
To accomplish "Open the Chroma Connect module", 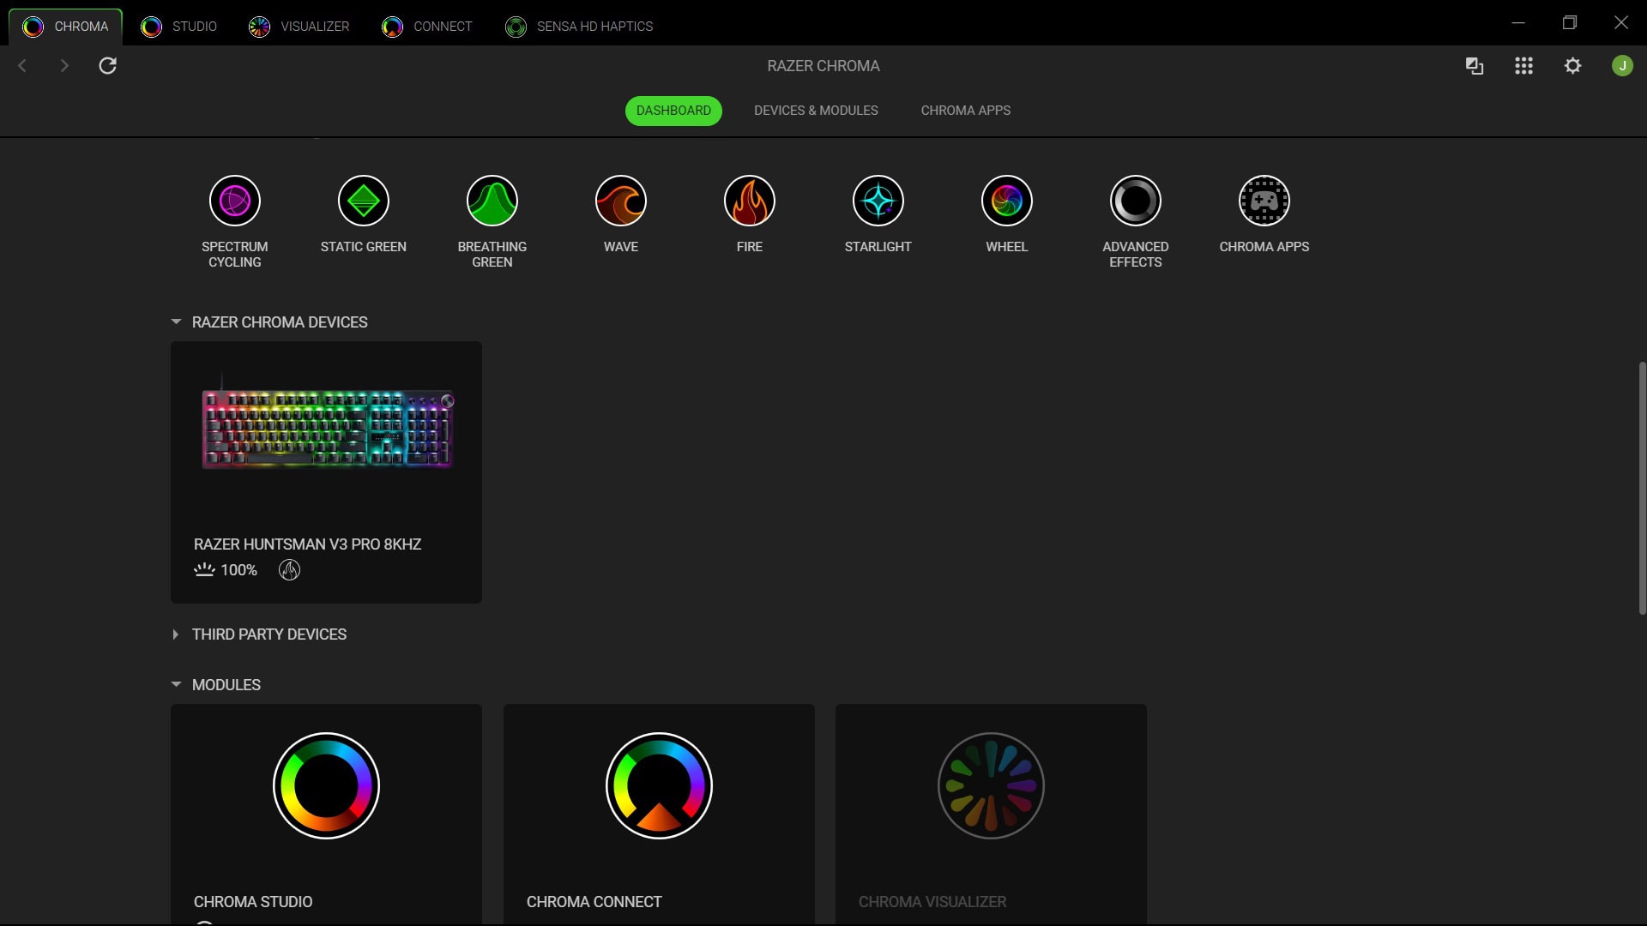I will (658, 785).
